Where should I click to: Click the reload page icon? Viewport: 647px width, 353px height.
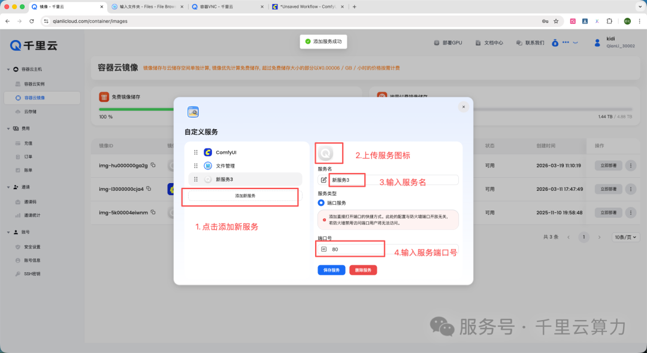point(31,21)
